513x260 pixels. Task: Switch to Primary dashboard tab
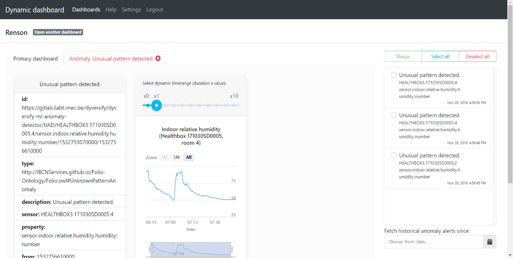click(35, 58)
